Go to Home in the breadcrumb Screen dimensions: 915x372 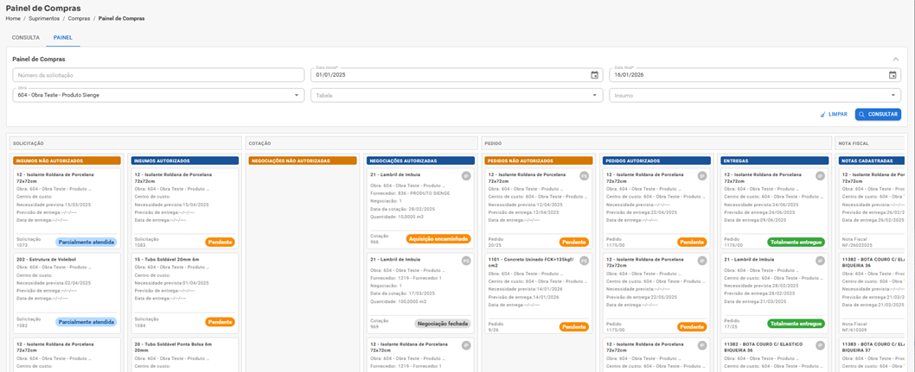pos(13,19)
